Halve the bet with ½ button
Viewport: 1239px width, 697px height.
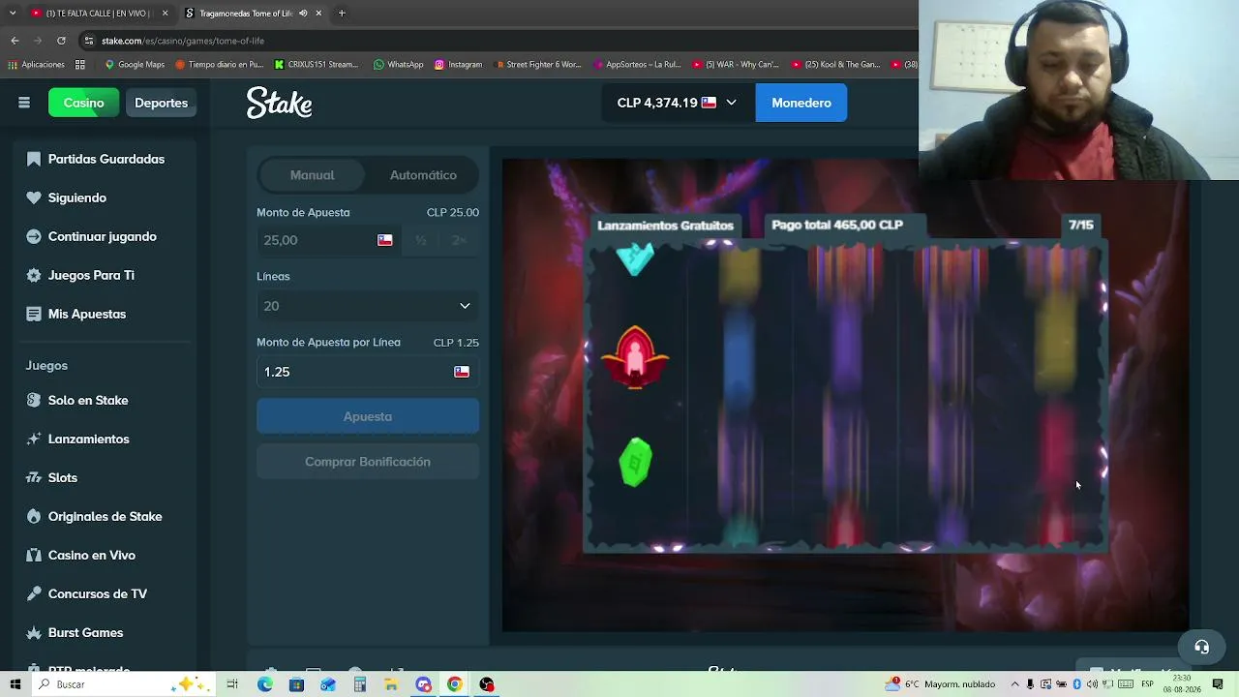[421, 240]
